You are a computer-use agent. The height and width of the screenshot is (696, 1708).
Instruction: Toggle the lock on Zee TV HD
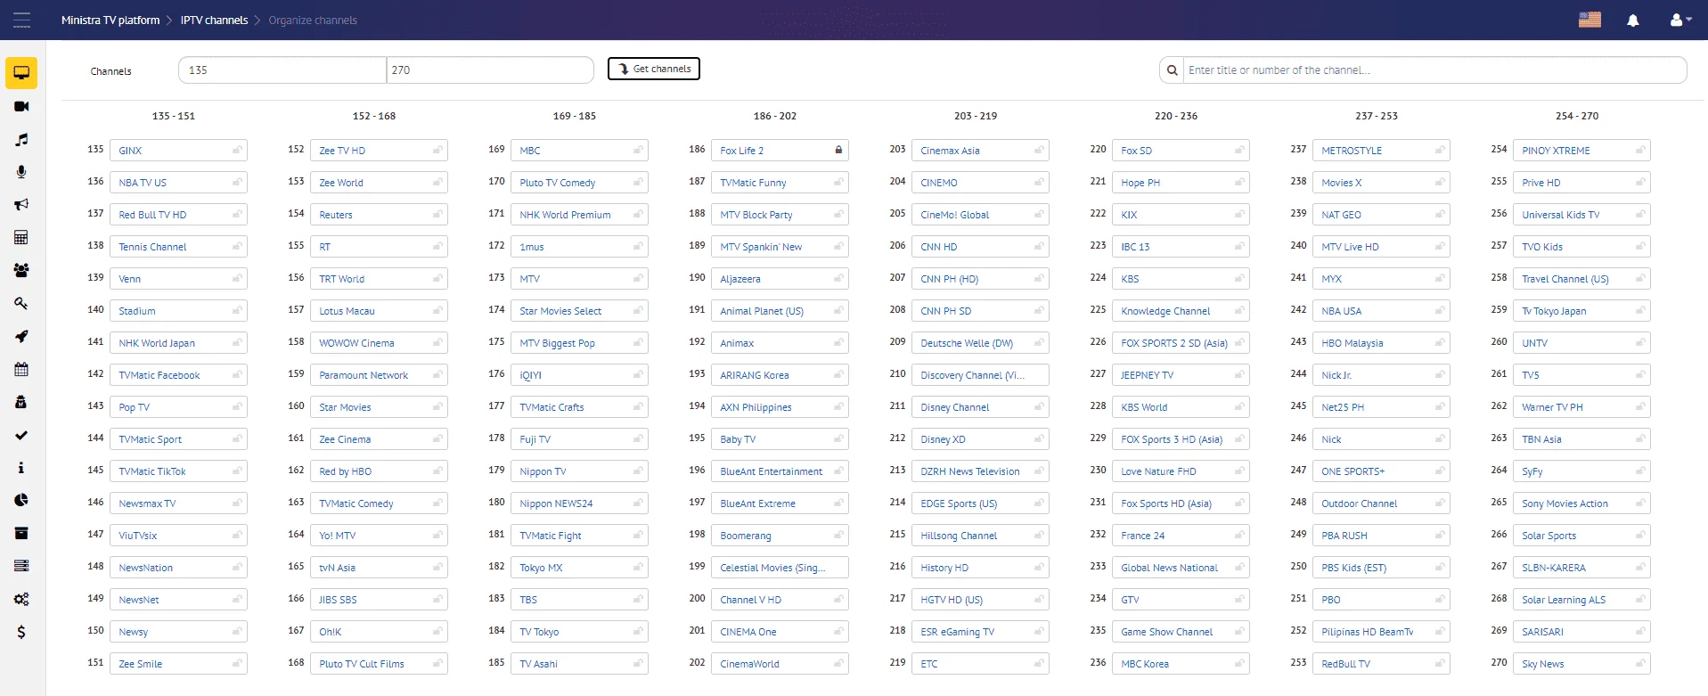pyautogui.click(x=437, y=150)
